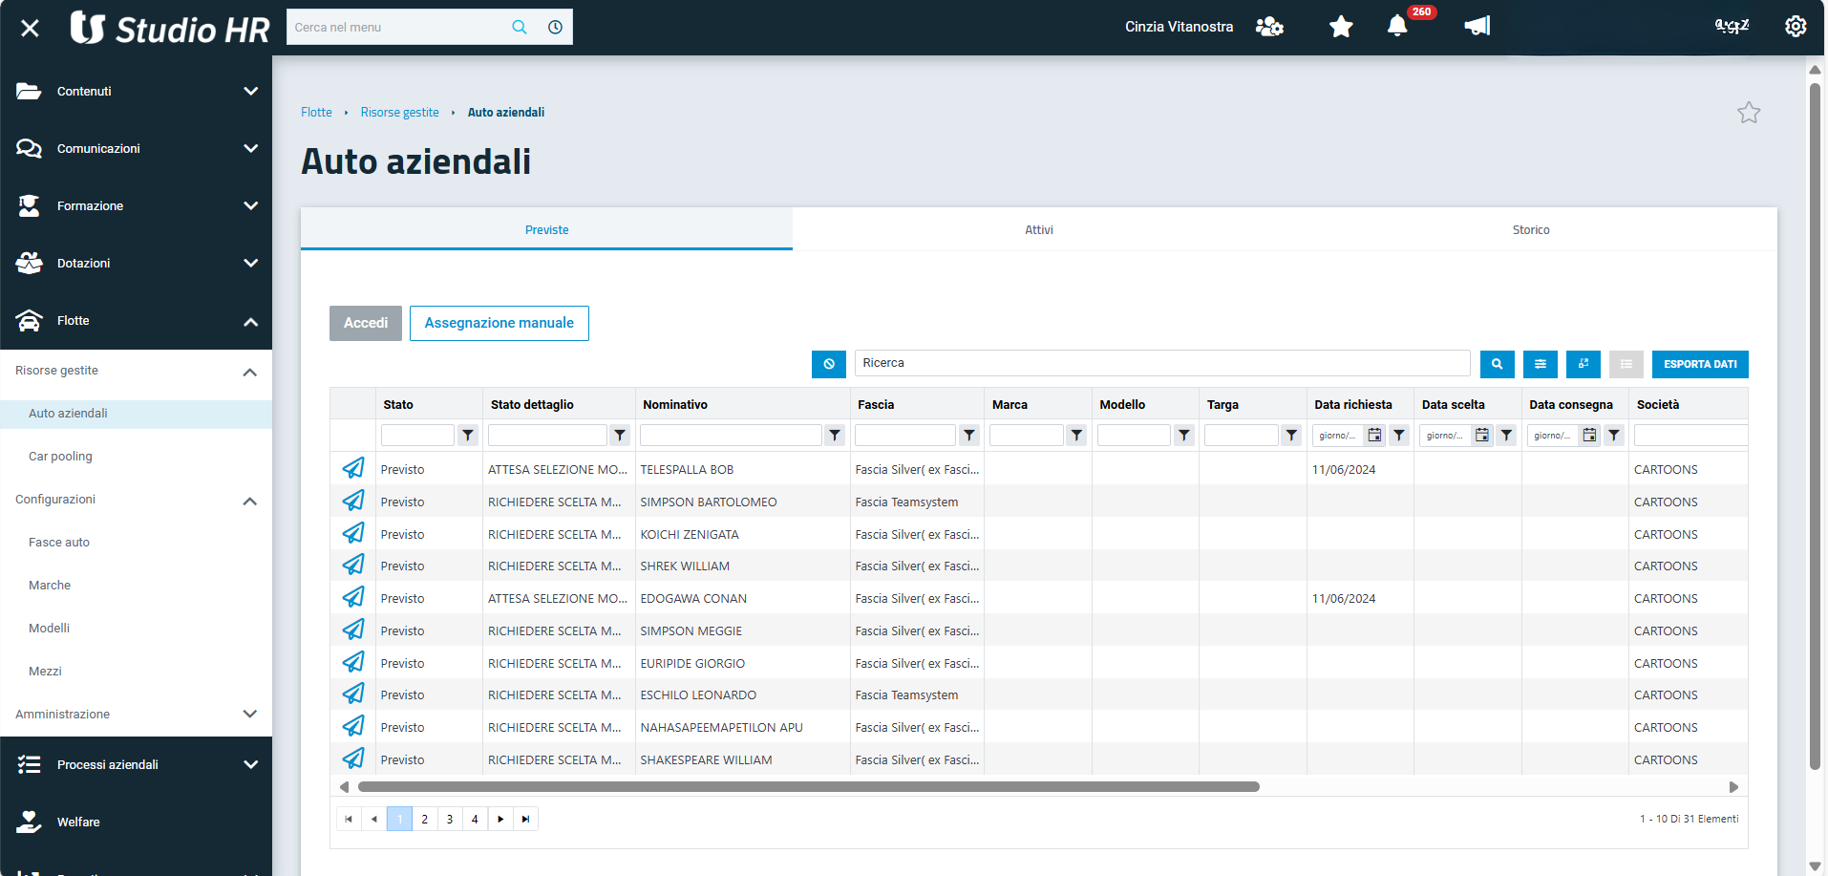The height and width of the screenshot is (876, 1828).
Task: Open the settings gear icon
Action: pyautogui.click(x=1796, y=27)
